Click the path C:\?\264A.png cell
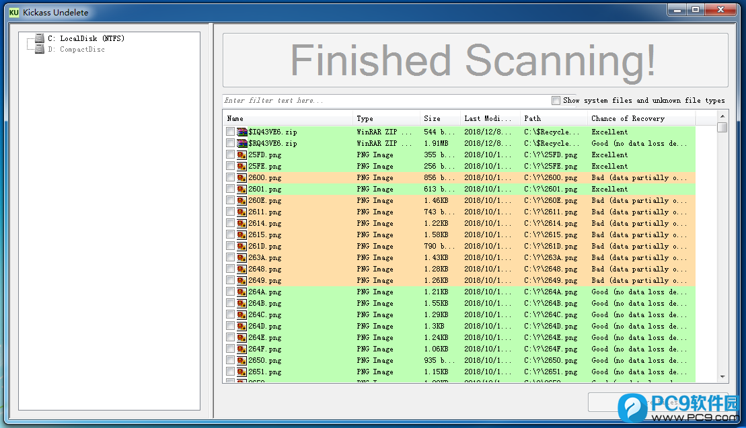 click(550, 292)
